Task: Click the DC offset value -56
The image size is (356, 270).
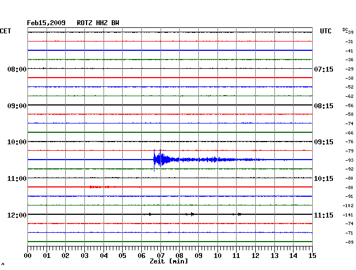Action: pyautogui.click(x=349, y=105)
